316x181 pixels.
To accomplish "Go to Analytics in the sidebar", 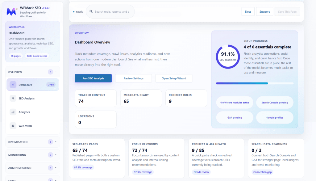I will tap(33, 112).
